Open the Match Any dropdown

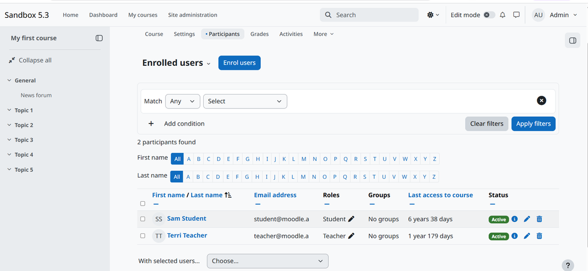pyautogui.click(x=183, y=101)
